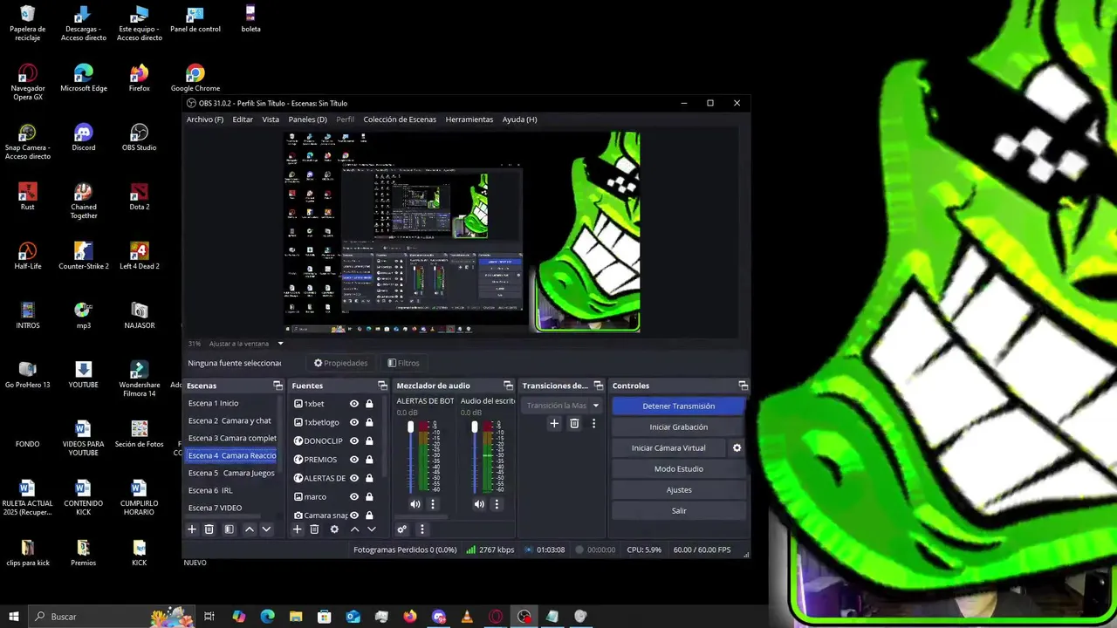The height and width of the screenshot is (628, 1117).
Task: Open virtual camera settings gear
Action: tap(737, 447)
